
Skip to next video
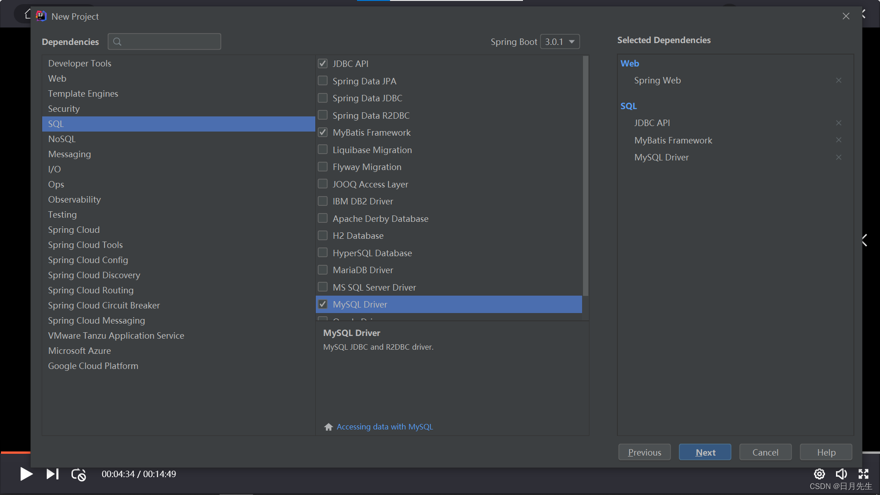tap(52, 474)
